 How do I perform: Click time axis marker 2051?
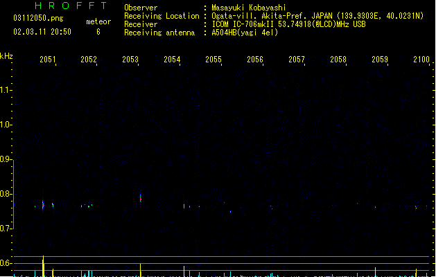[48, 60]
